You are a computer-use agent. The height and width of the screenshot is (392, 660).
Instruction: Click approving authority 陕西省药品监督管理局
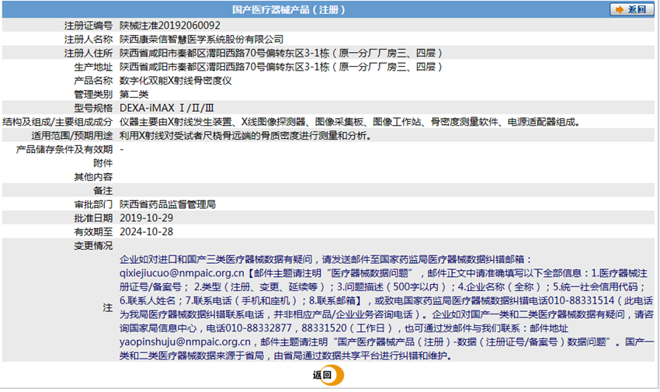(168, 204)
